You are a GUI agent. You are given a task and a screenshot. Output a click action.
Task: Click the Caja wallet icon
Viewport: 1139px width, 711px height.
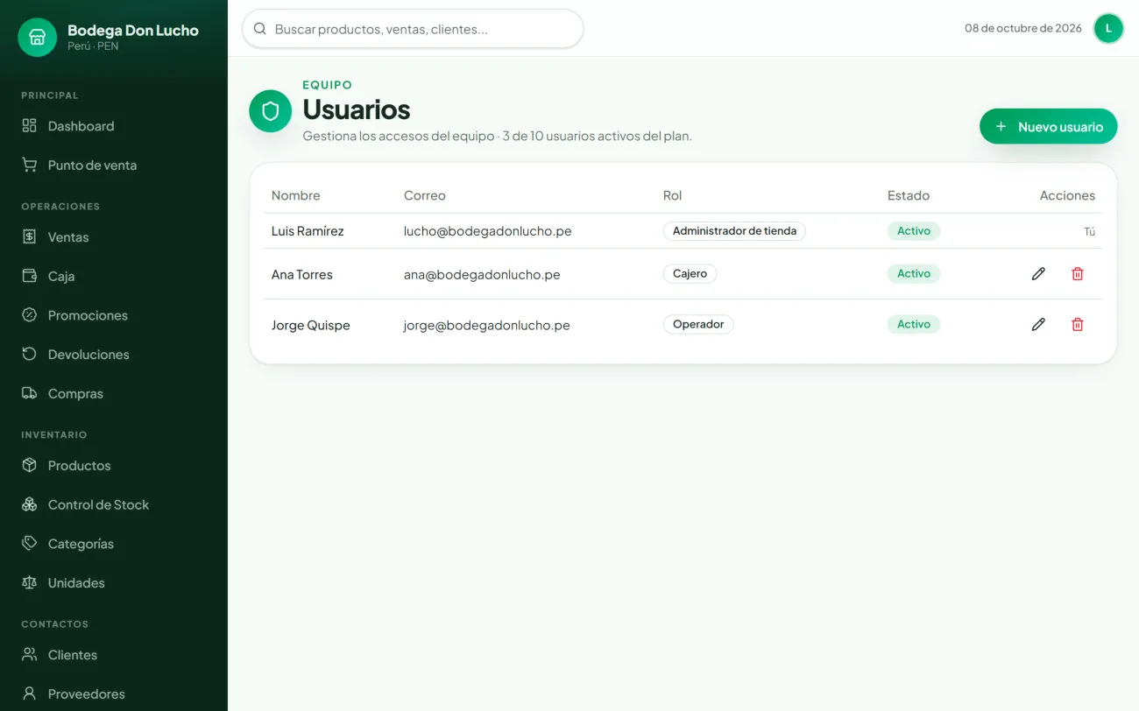[x=29, y=276]
